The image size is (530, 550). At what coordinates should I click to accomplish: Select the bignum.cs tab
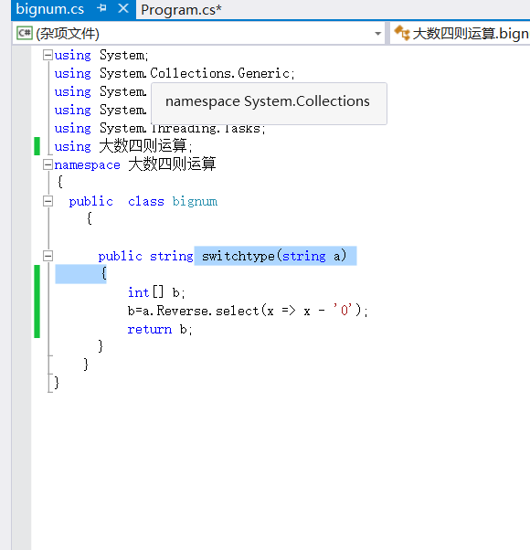[x=50, y=9]
